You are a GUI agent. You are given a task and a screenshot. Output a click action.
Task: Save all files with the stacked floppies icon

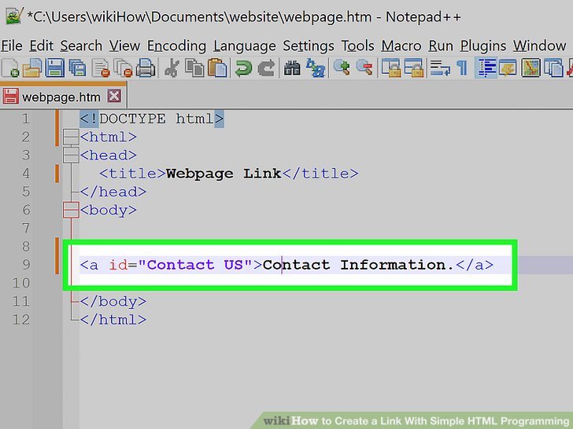78,68
